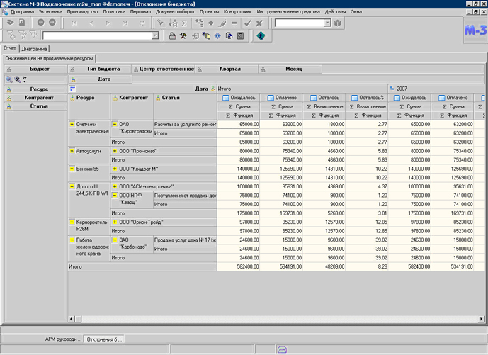This screenshot has height=355, width=488.
Task: Collapse the Счетчики электрические resource row
Action: [72, 124]
